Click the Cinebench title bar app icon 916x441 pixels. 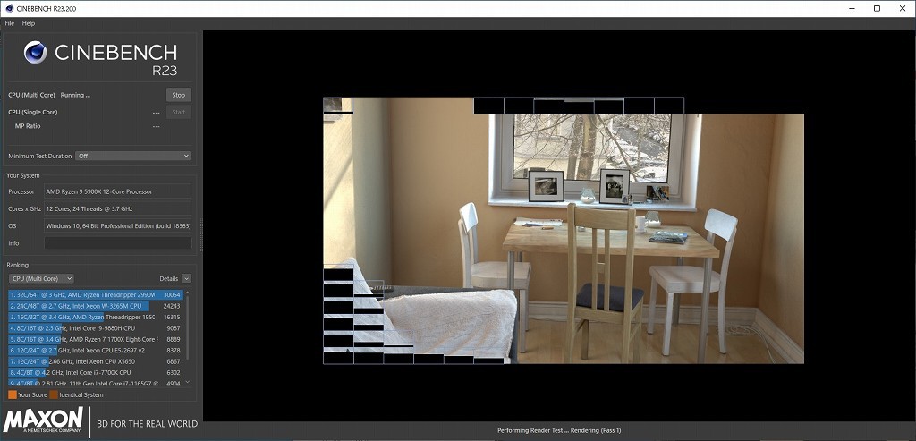pyautogui.click(x=8, y=8)
